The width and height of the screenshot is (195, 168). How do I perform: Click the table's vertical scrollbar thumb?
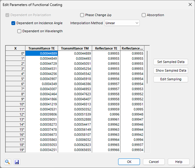pos(147,67)
